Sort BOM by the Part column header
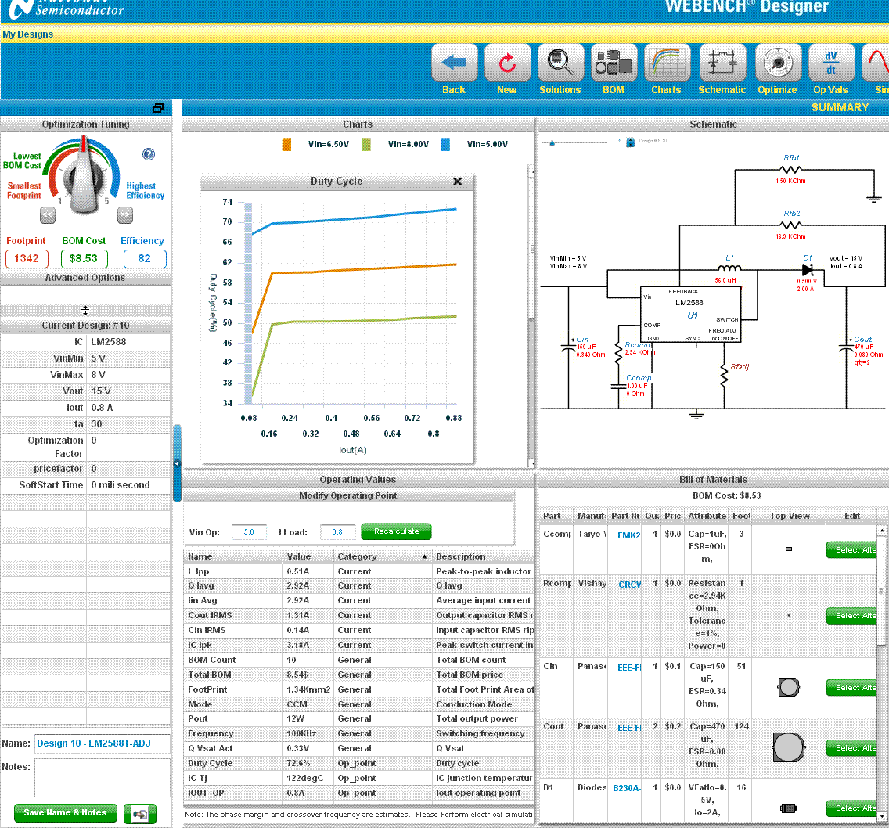889x828 pixels. click(x=556, y=516)
